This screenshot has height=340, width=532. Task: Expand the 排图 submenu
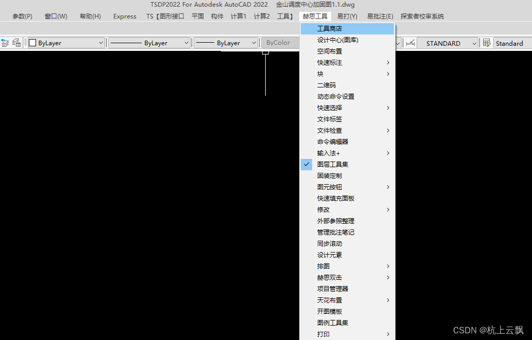[x=348, y=266]
